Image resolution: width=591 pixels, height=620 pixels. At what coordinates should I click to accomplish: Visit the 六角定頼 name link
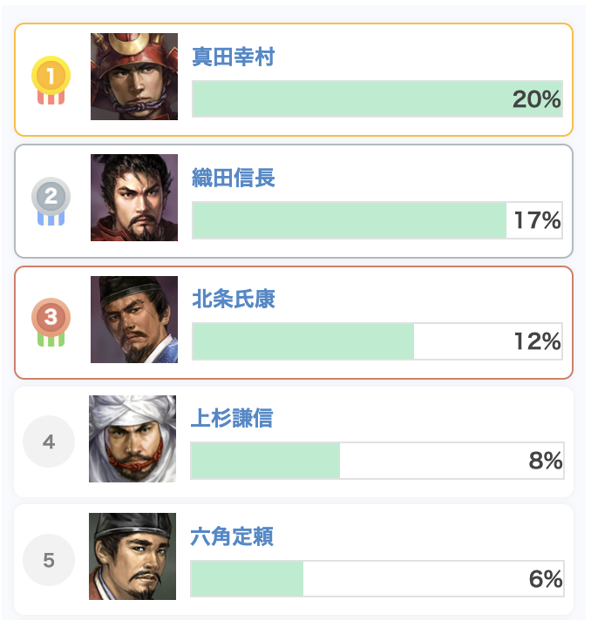(232, 536)
